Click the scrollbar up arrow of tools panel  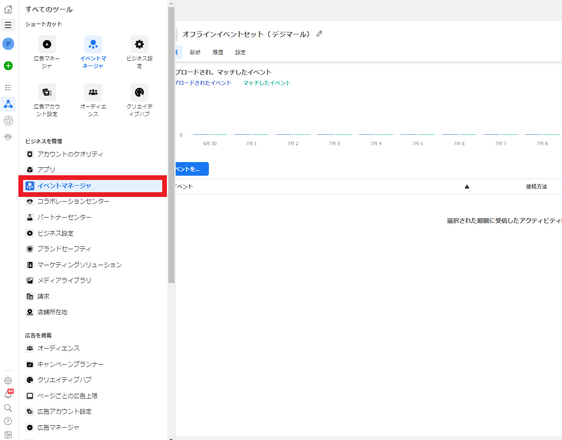click(171, 3)
